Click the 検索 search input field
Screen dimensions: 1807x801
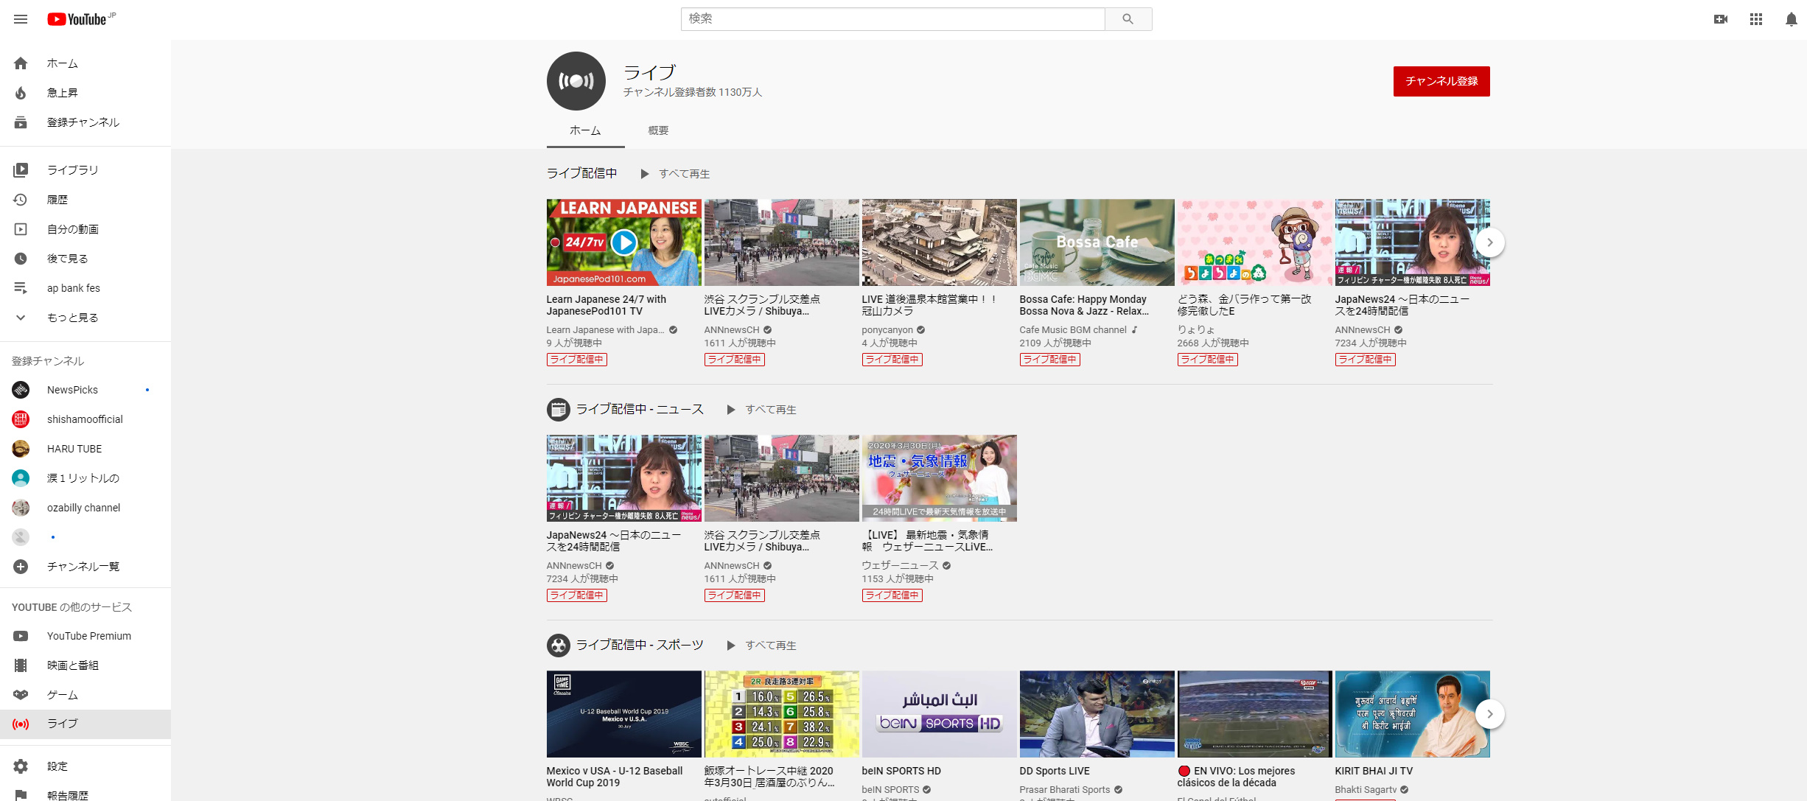pos(892,19)
